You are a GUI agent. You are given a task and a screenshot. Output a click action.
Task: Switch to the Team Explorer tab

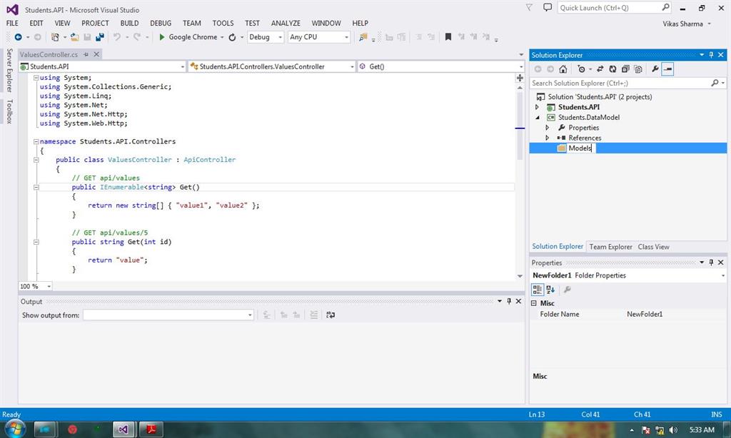[x=610, y=247]
